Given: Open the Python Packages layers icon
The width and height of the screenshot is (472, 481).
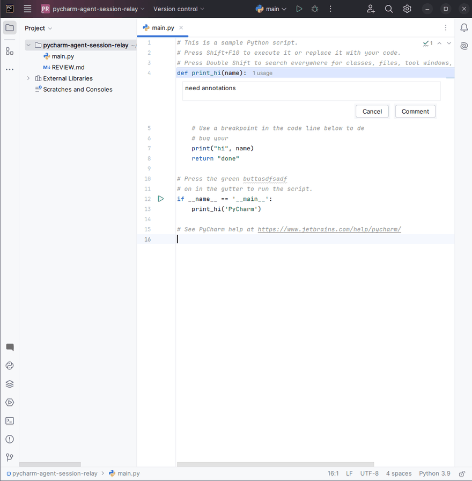Looking at the screenshot, I should [x=10, y=384].
